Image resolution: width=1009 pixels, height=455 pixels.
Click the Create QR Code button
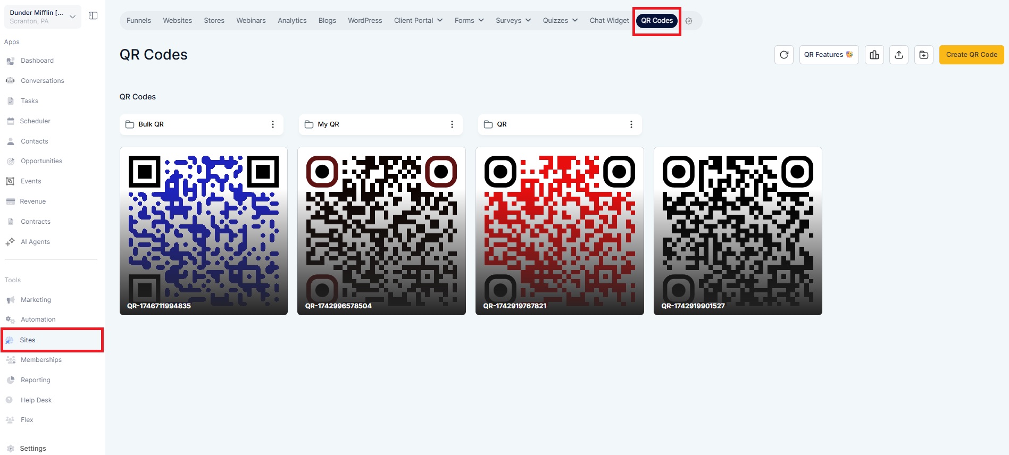971,55
